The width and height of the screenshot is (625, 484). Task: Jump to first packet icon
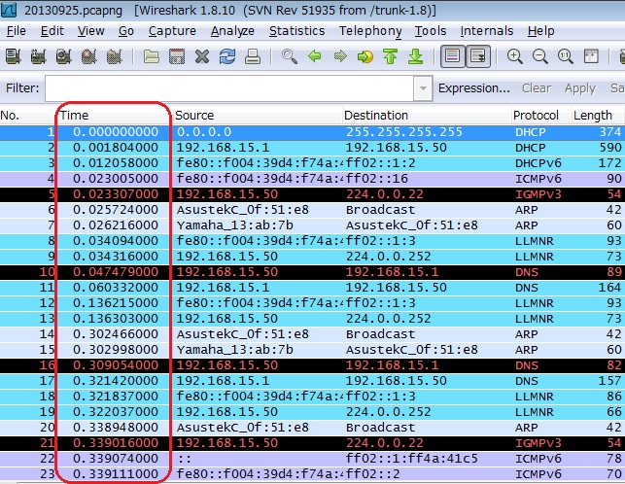[x=390, y=56]
